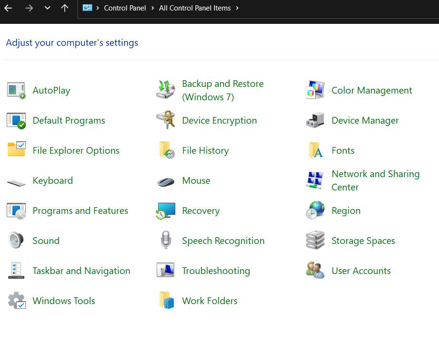Open the AutoPlay link
The image size is (439, 337).
click(x=52, y=90)
